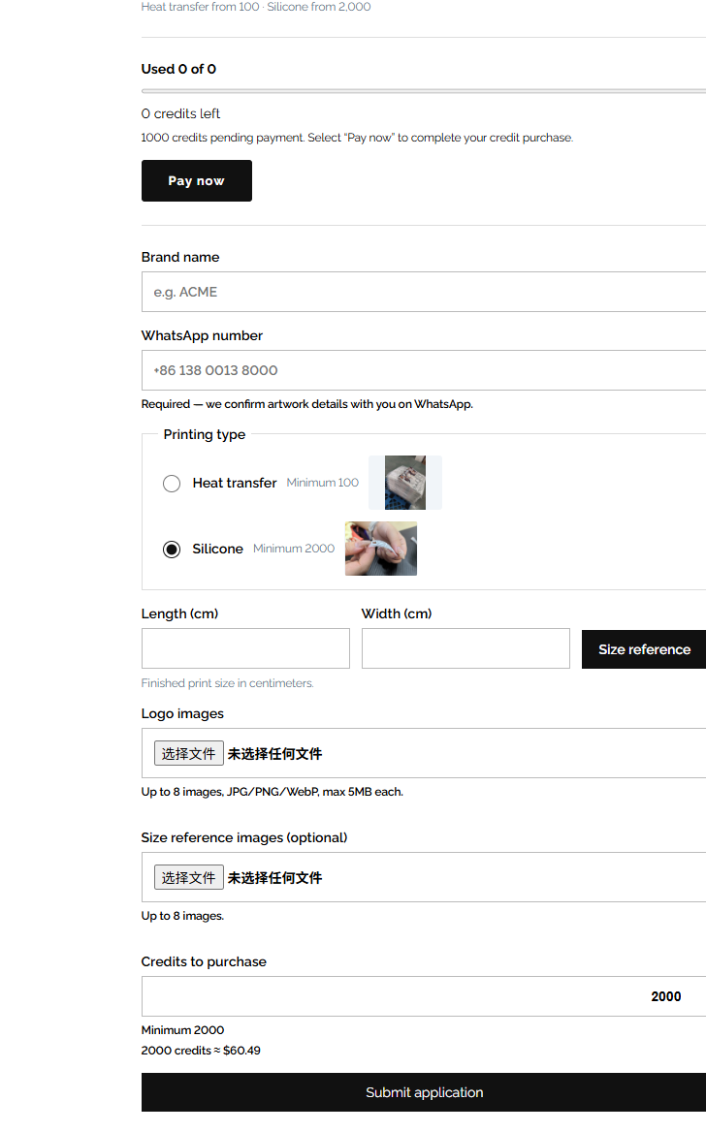
Task: Click the Pay now button
Action: (197, 180)
